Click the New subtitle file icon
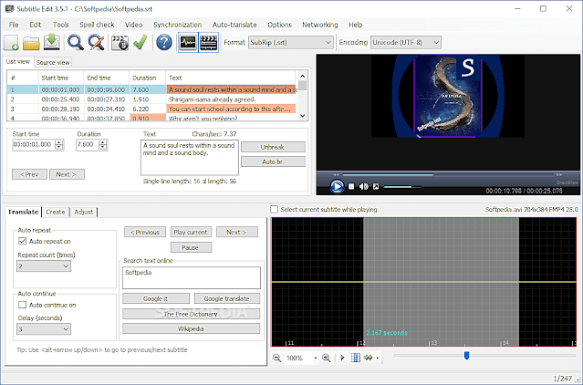This screenshot has height=385, width=583. coord(11,42)
